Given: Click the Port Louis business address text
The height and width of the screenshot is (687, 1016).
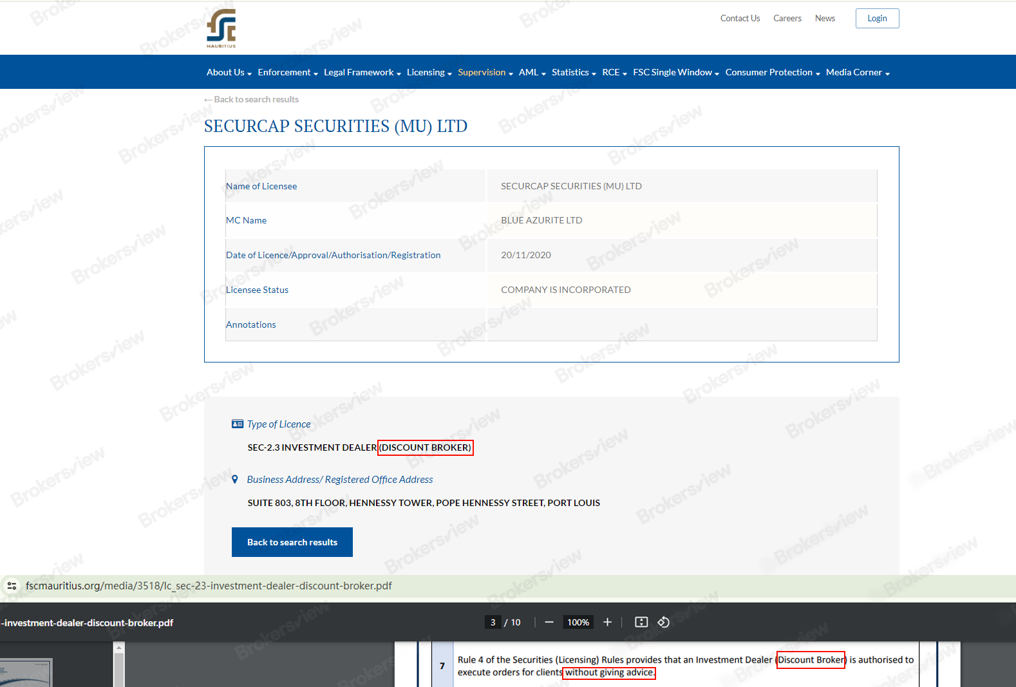Looking at the screenshot, I should click(424, 503).
